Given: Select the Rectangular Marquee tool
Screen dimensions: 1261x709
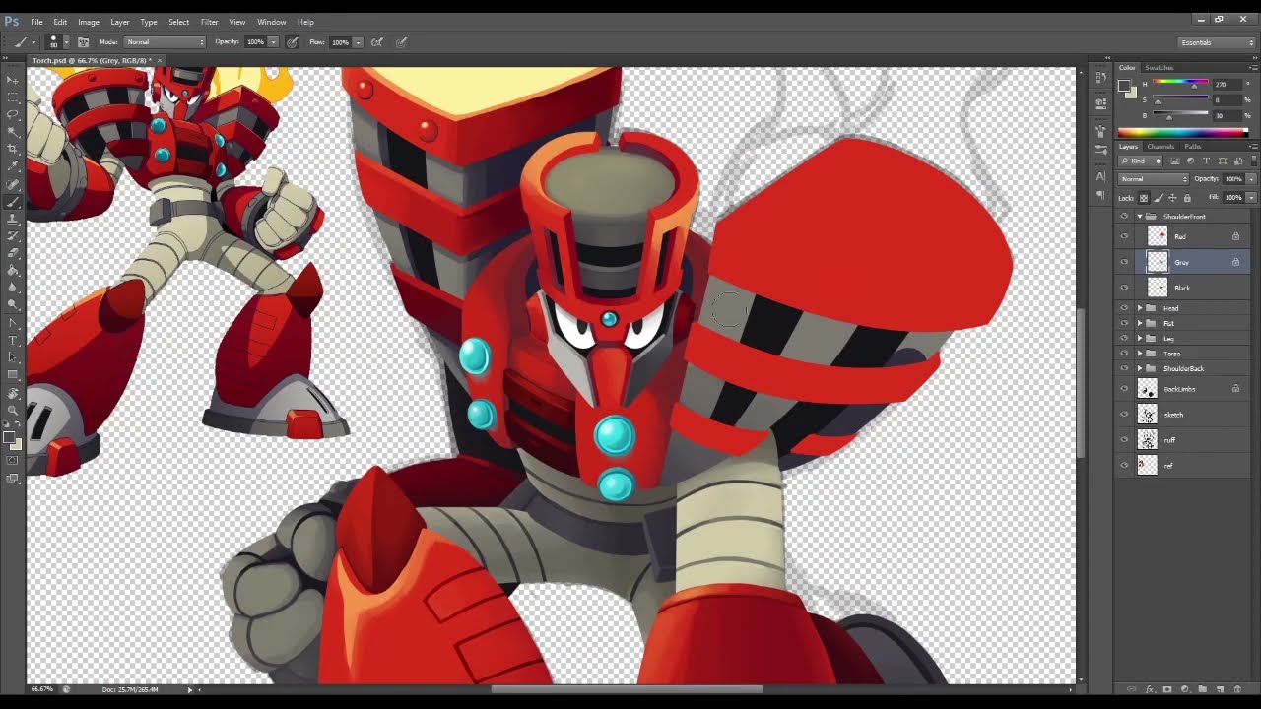Looking at the screenshot, I should click(13, 97).
